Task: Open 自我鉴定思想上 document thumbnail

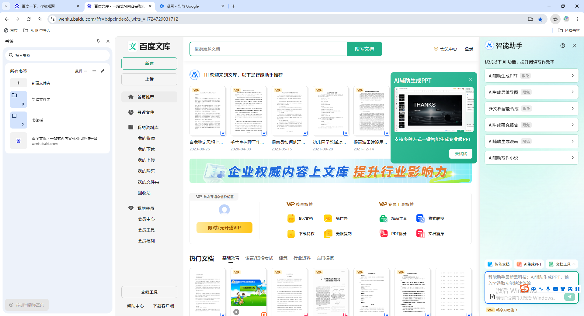Action: [208, 111]
